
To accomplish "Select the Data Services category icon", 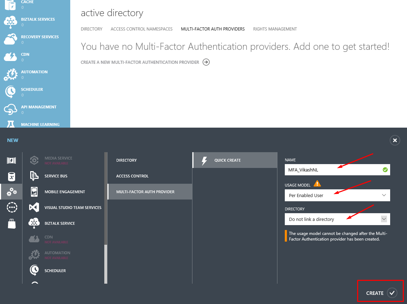I will [12, 176].
